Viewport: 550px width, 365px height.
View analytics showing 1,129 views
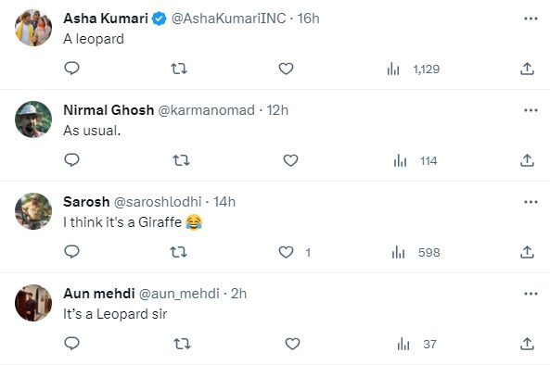pyautogui.click(x=414, y=69)
